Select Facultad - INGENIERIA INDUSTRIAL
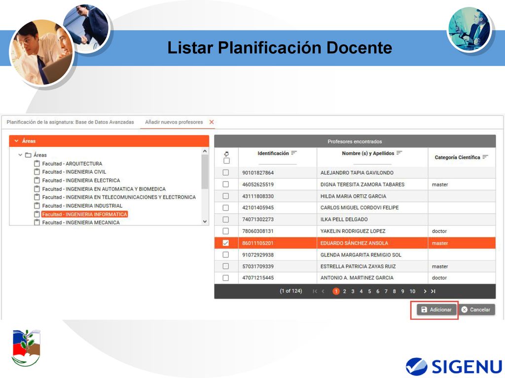This screenshot has width=505, height=378. click(82, 206)
